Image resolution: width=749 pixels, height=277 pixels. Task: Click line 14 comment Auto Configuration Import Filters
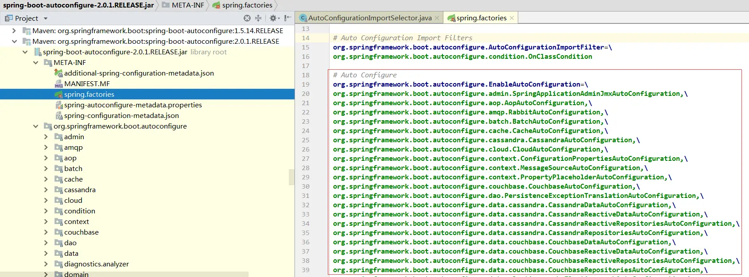403,38
